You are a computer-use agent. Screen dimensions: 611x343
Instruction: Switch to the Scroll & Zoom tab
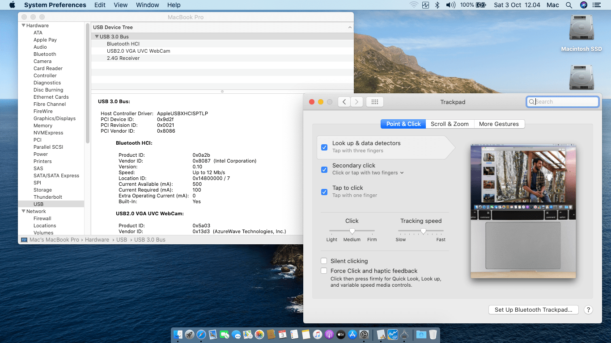pyautogui.click(x=450, y=124)
